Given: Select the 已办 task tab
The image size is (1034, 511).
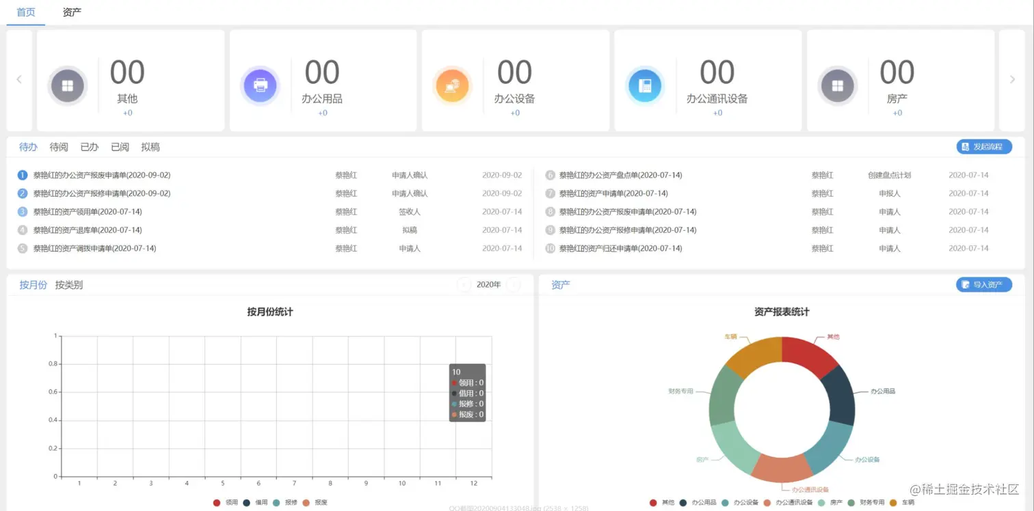Looking at the screenshot, I should [x=90, y=147].
